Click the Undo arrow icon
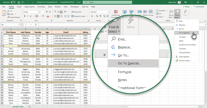207x108 pixels. point(23,2)
